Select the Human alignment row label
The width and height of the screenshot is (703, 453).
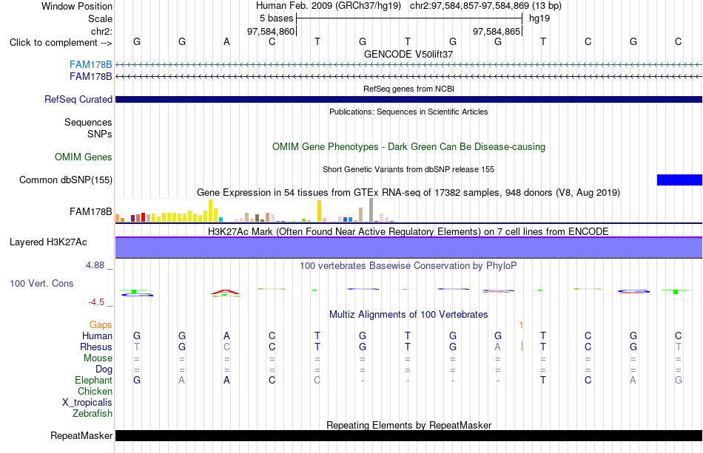tap(97, 336)
